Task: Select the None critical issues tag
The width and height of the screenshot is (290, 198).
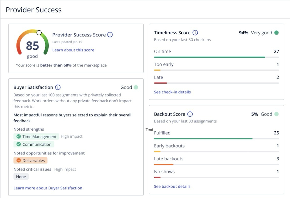Action: 21,177
